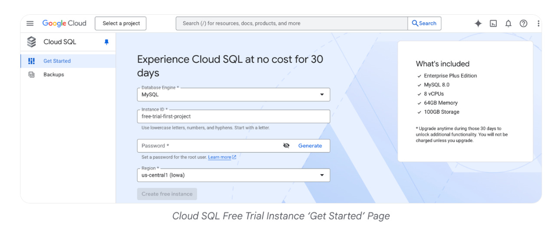Viewport: 551px width, 232px height.
Task: Click Generate password button
Action: click(310, 146)
